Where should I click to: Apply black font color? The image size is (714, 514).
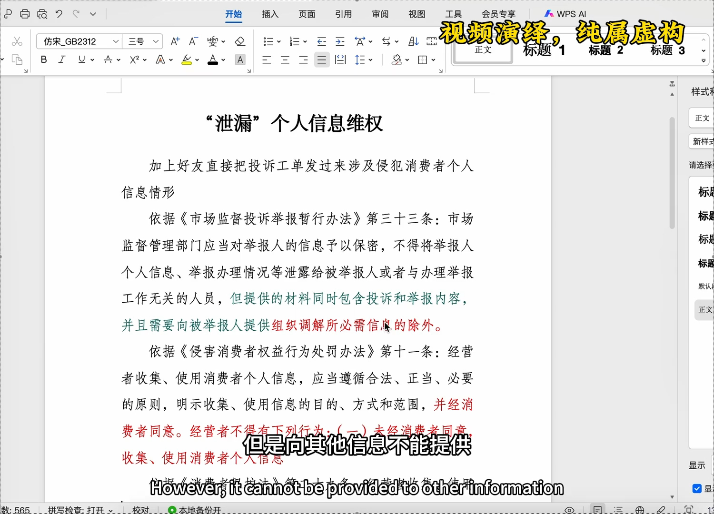coord(213,59)
